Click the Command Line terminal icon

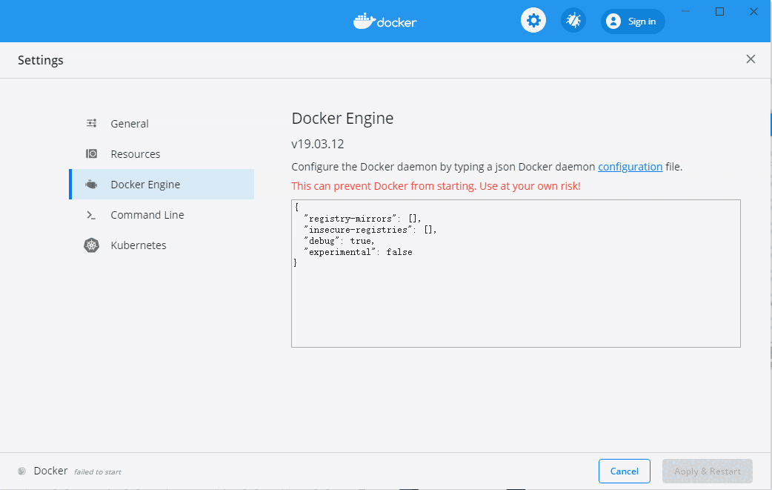point(92,214)
